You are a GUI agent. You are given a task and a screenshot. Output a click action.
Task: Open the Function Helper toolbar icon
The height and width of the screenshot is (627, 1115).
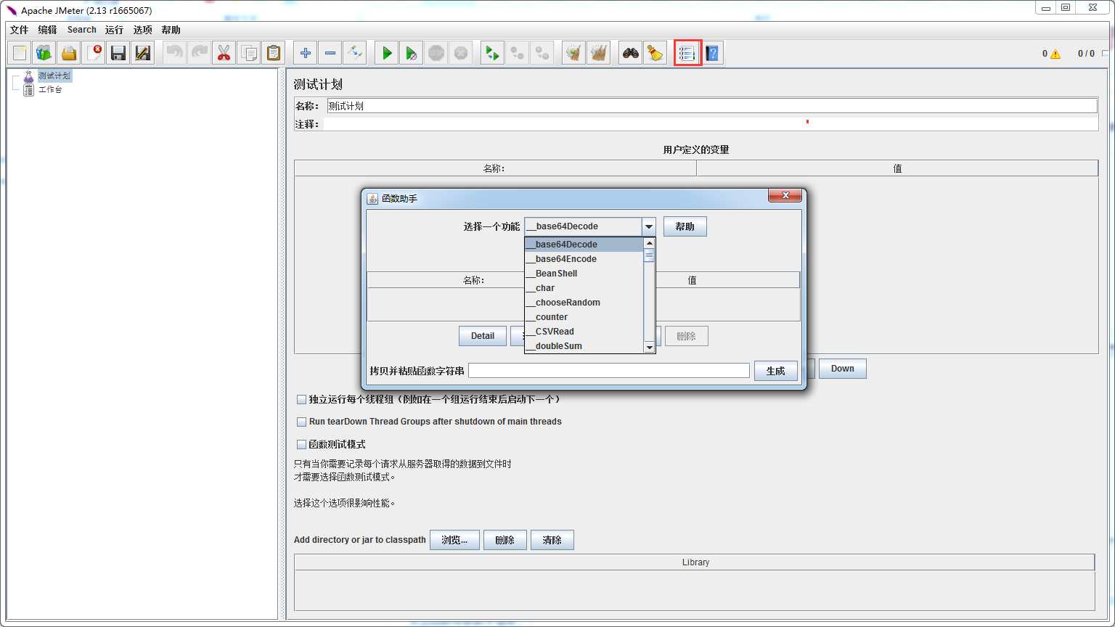click(687, 53)
